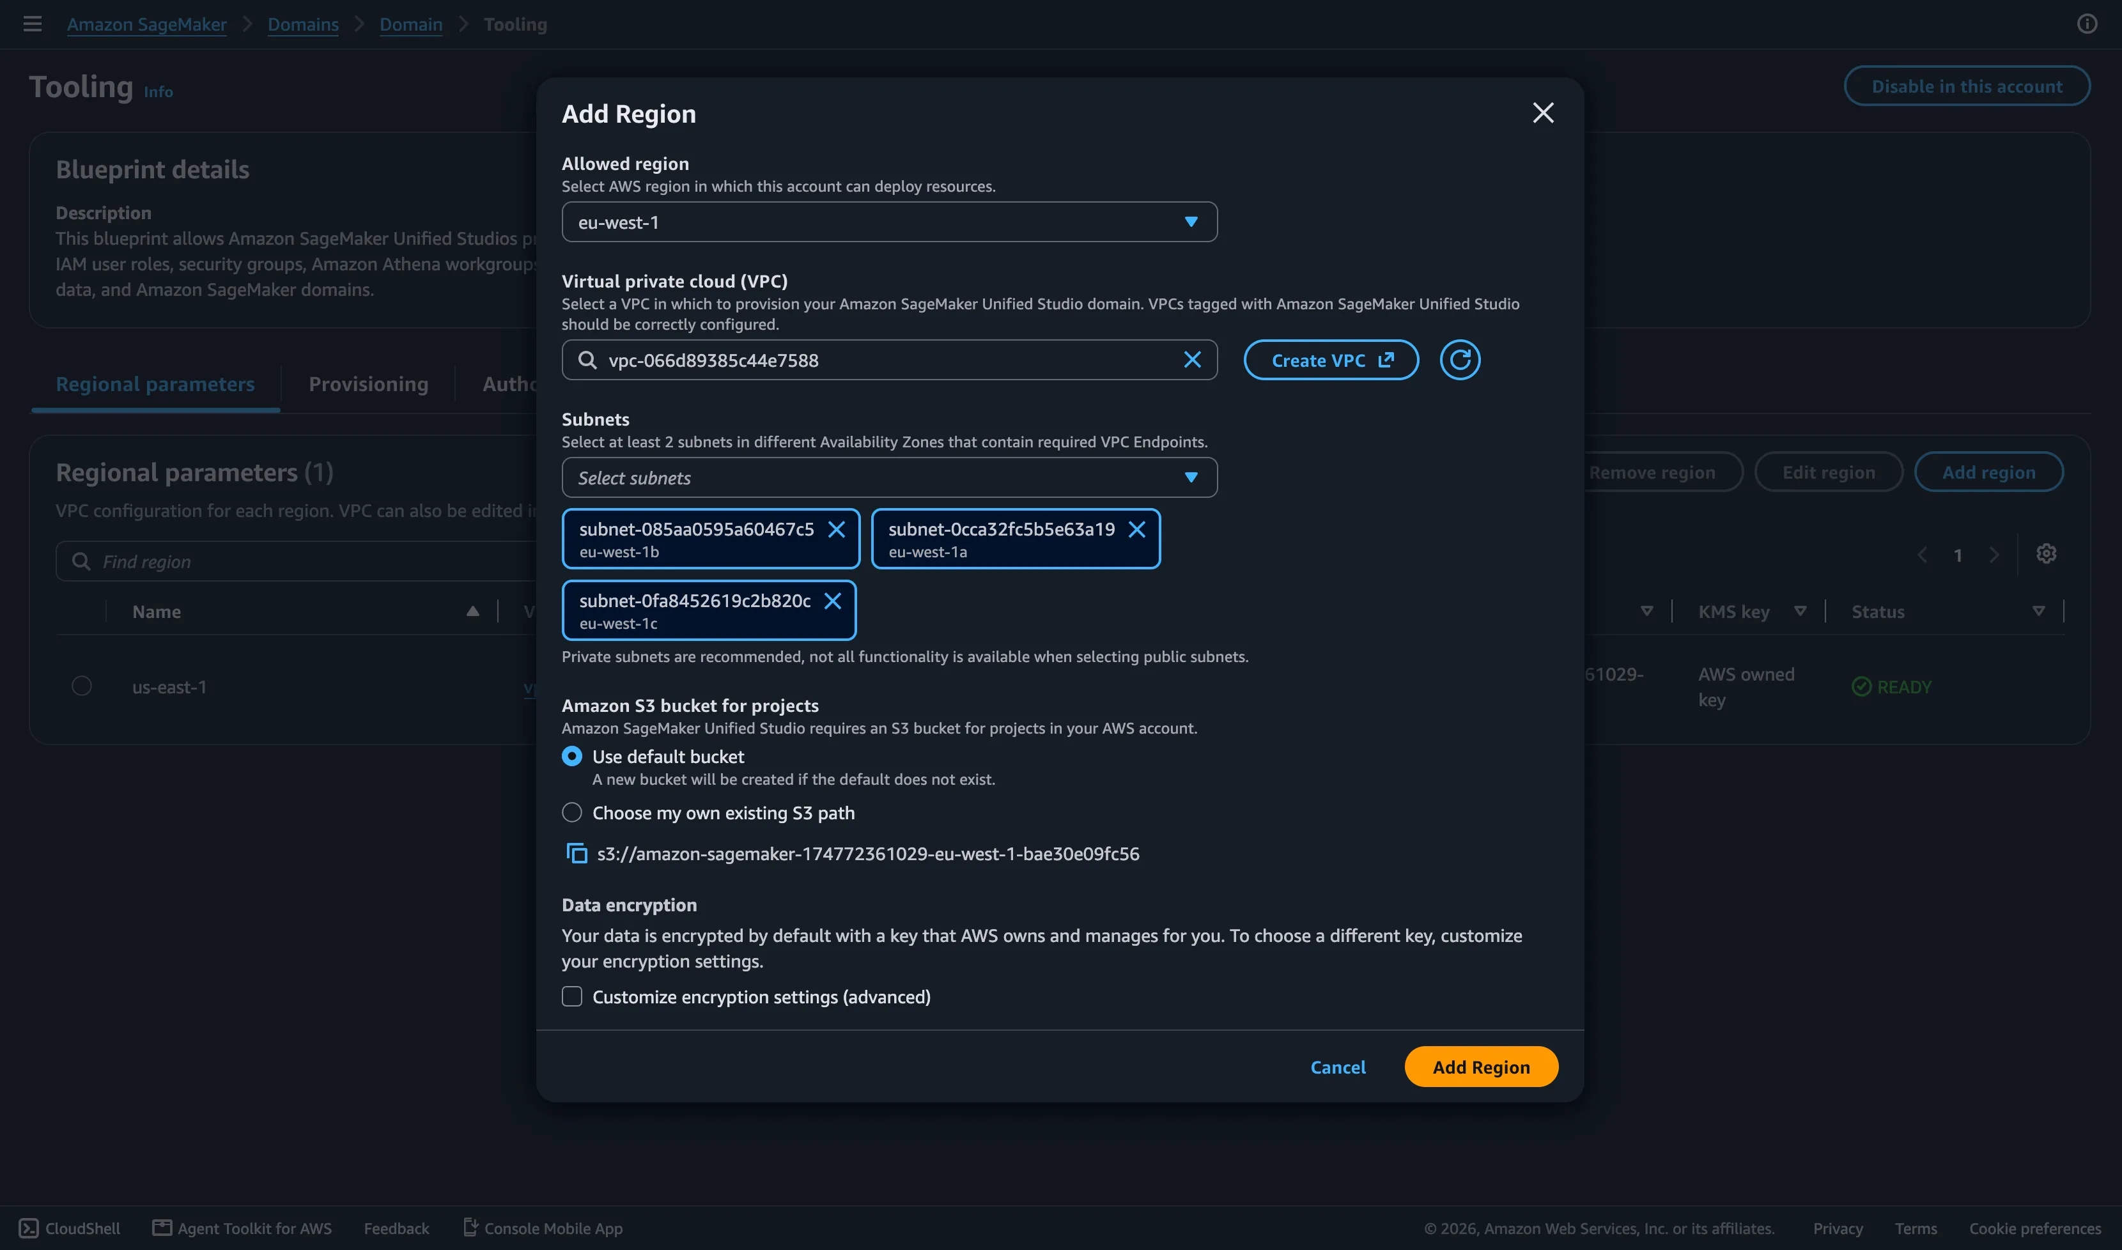Open the hamburger navigation menu

point(32,24)
